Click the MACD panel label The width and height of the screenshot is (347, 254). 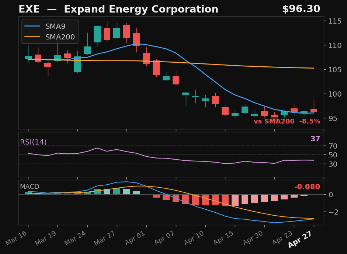(30, 187)
